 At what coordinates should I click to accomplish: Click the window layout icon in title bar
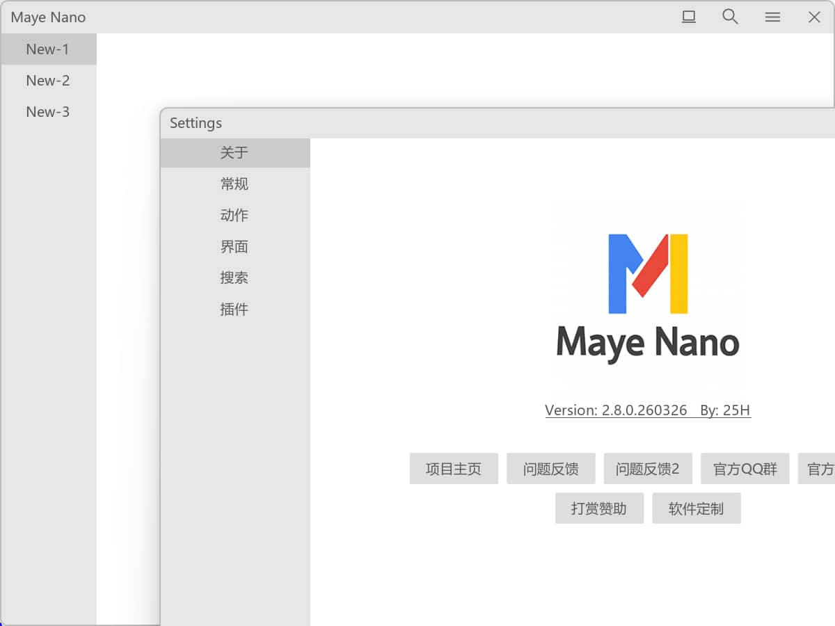pos(689,17)
